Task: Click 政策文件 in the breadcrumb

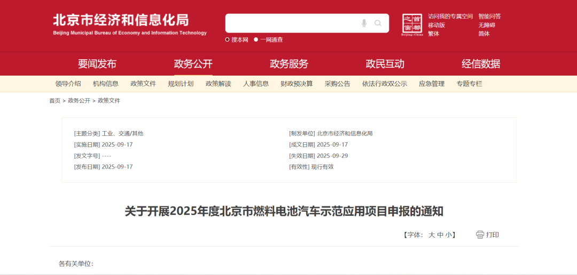Action: [x=109, y=101]
